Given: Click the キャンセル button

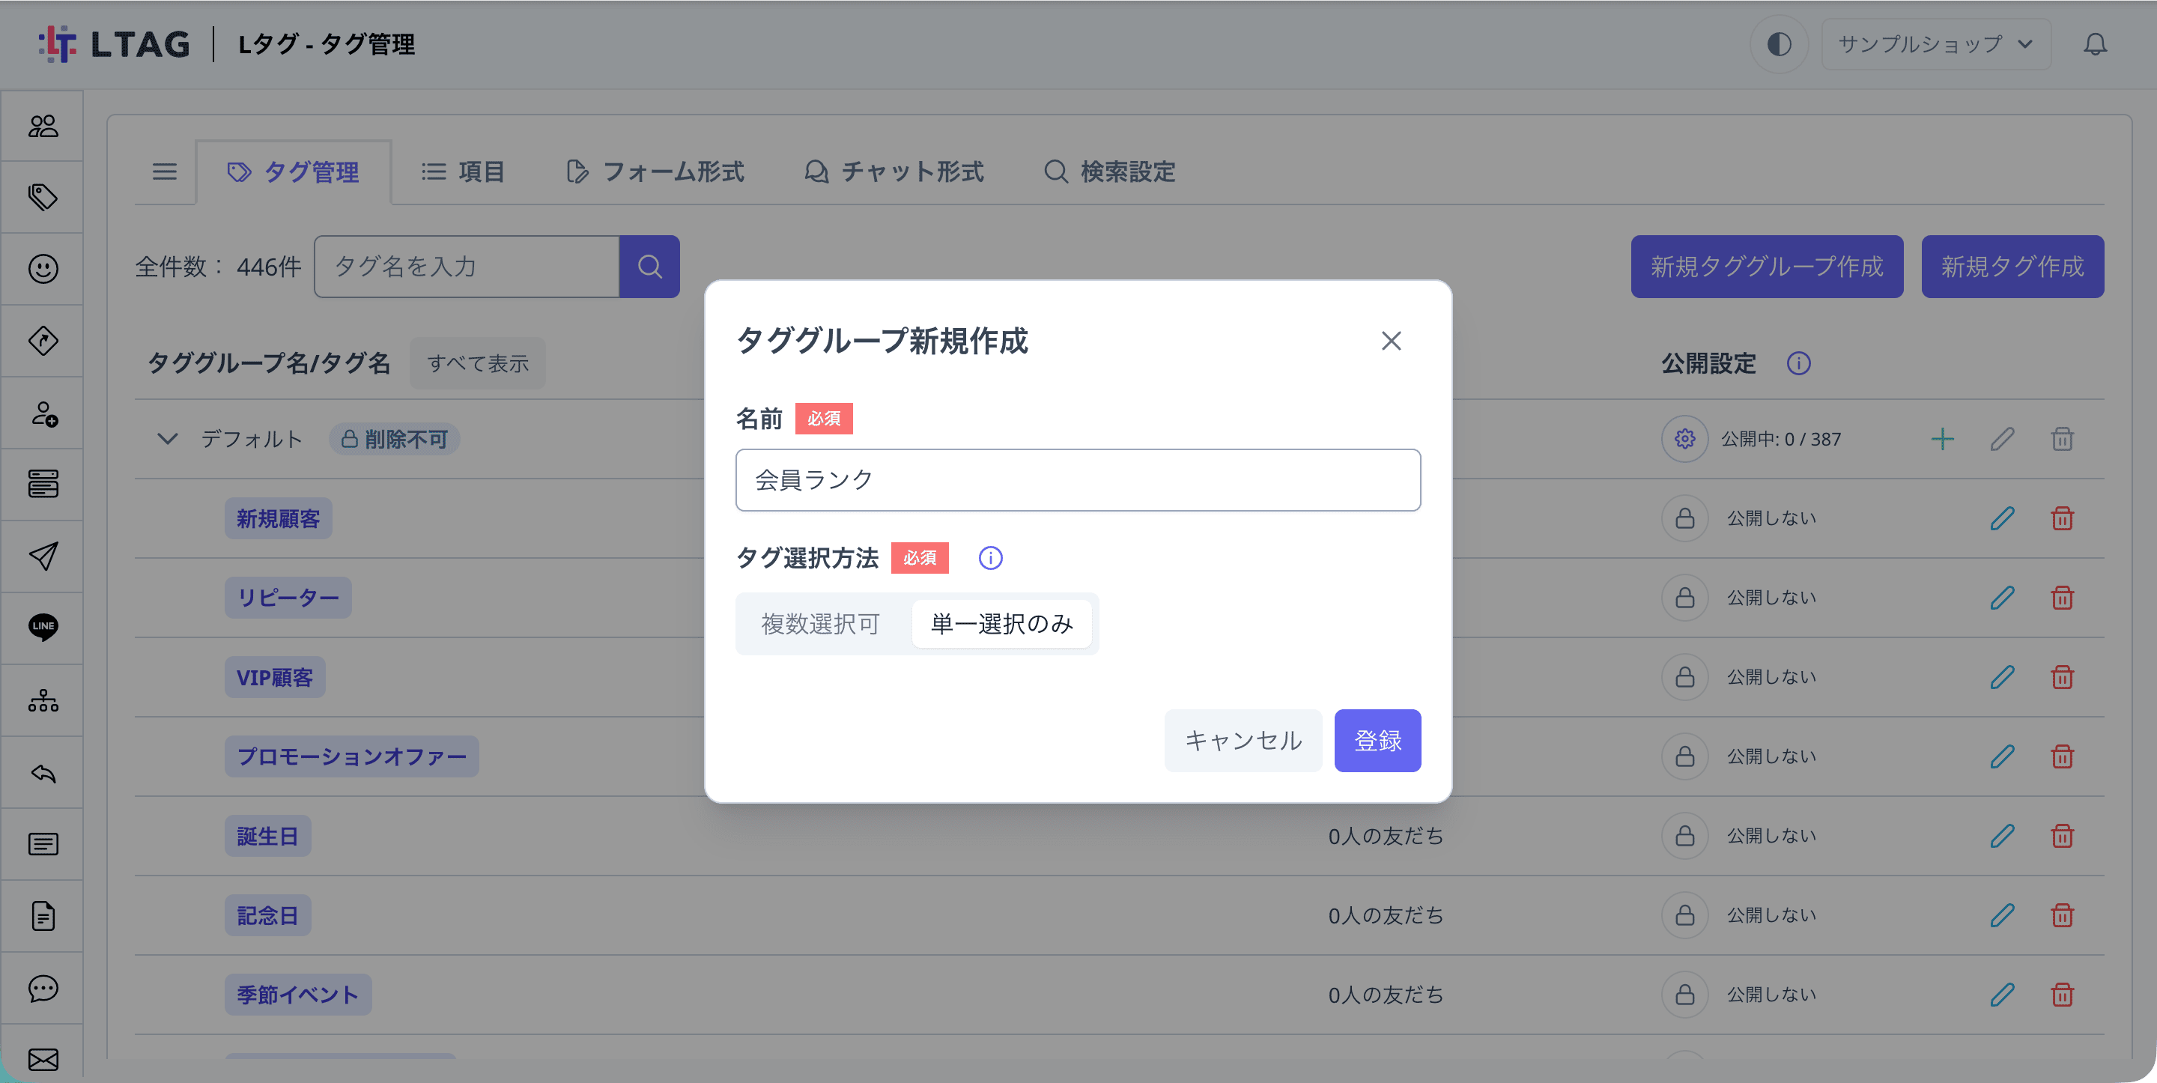Looking at the screenshot, I should point(1243,741).
